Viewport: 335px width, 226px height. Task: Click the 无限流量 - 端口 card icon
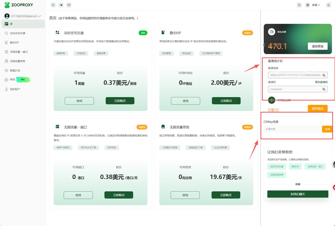pyautogui.click(x=58, y=127)
